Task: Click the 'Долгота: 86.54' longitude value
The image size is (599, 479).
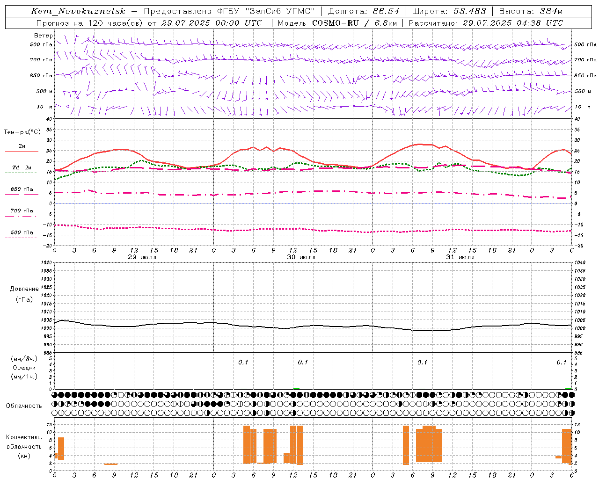Action: pos(364,11)
